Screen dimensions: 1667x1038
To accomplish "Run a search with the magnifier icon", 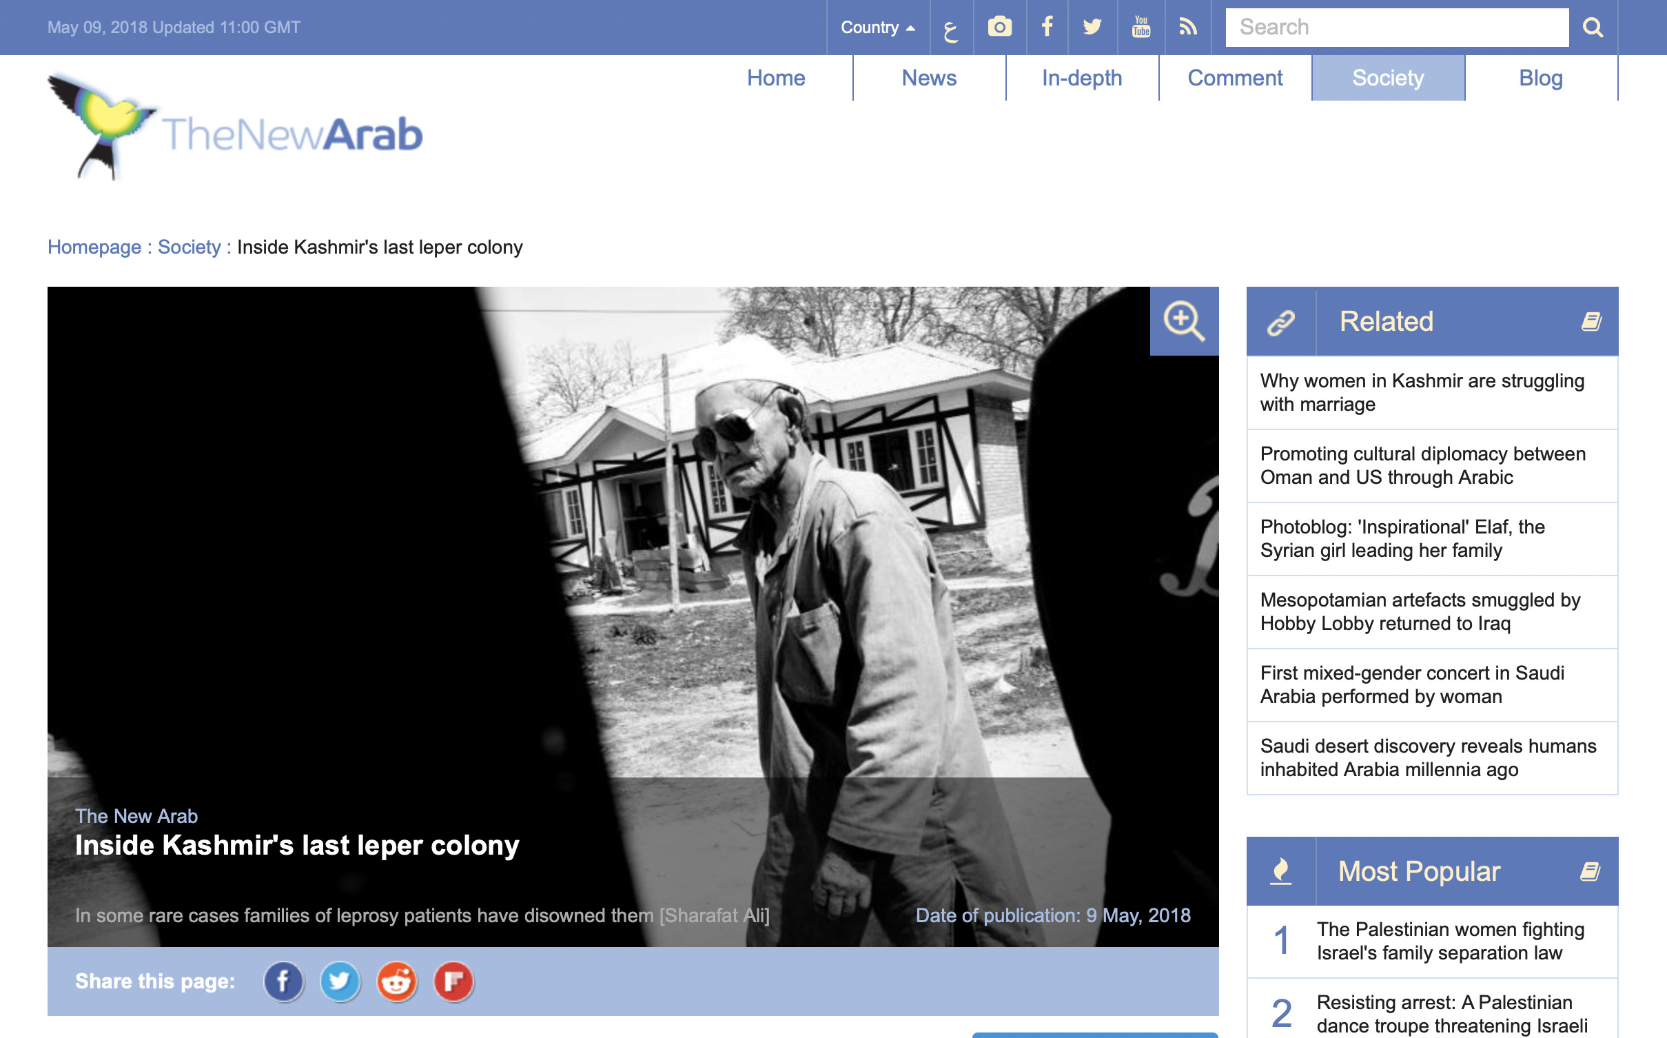I will click(1593, 27).
